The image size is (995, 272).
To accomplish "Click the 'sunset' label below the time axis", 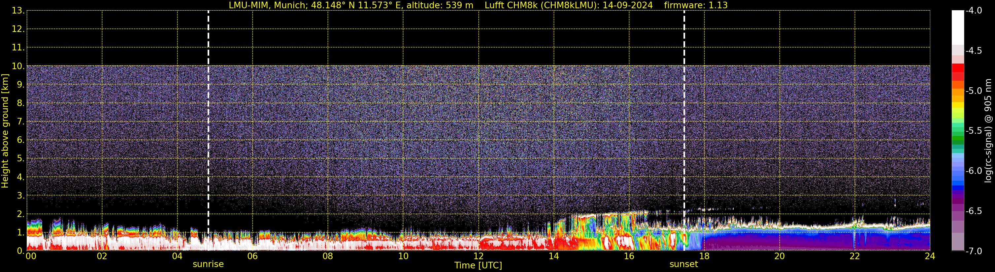I will pyautogui.click(x=684, y=264).
